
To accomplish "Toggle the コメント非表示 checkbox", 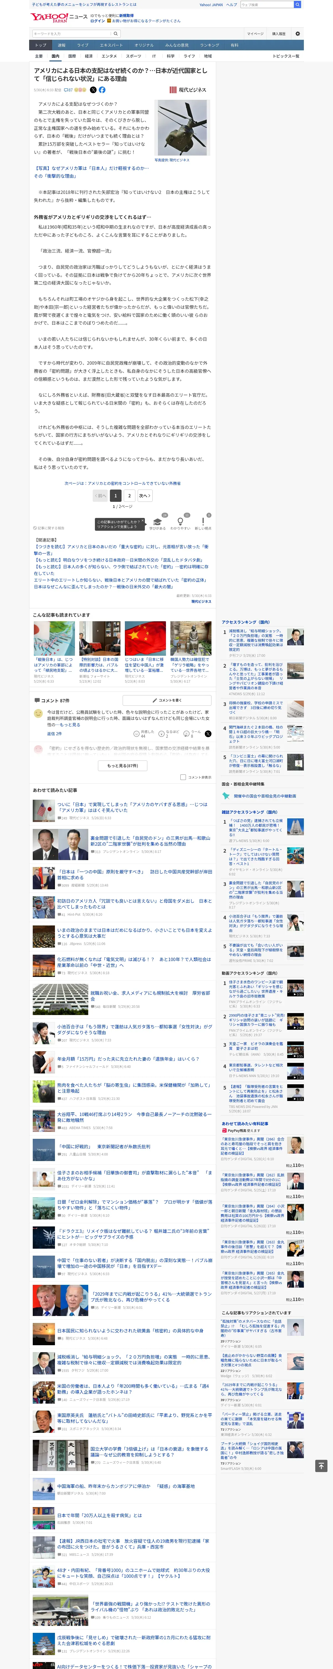I will (x=183, y=777).
